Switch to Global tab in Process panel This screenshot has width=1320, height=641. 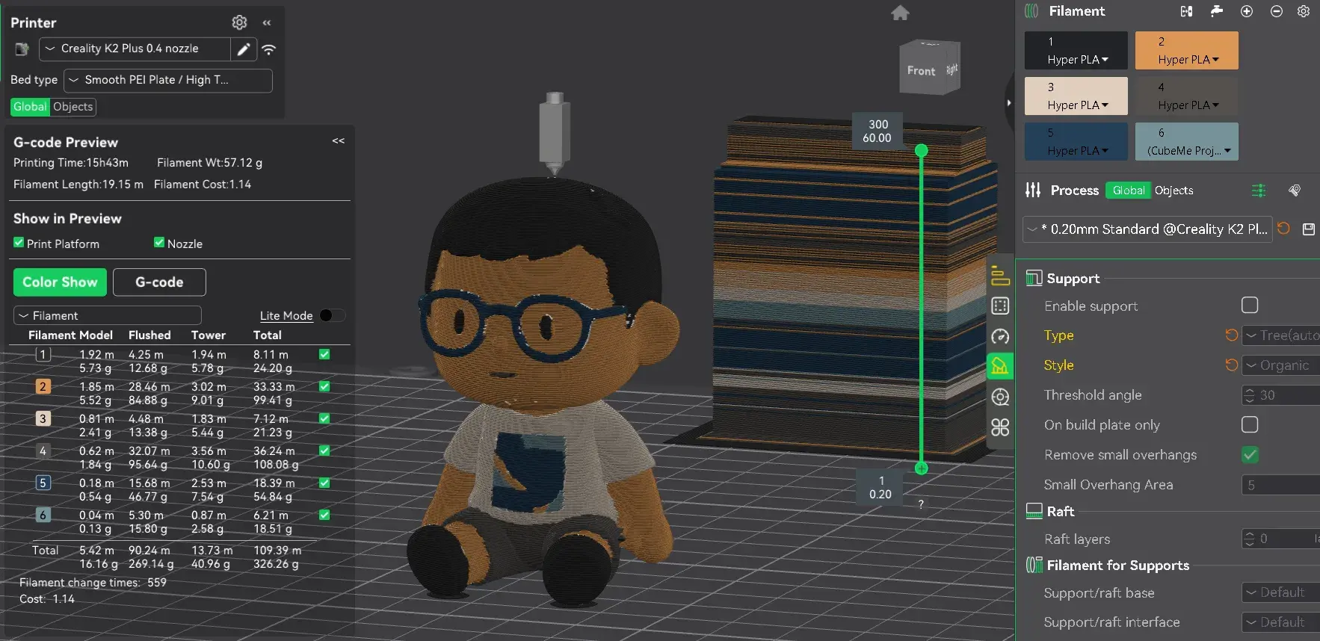(x=1129, y=191)
